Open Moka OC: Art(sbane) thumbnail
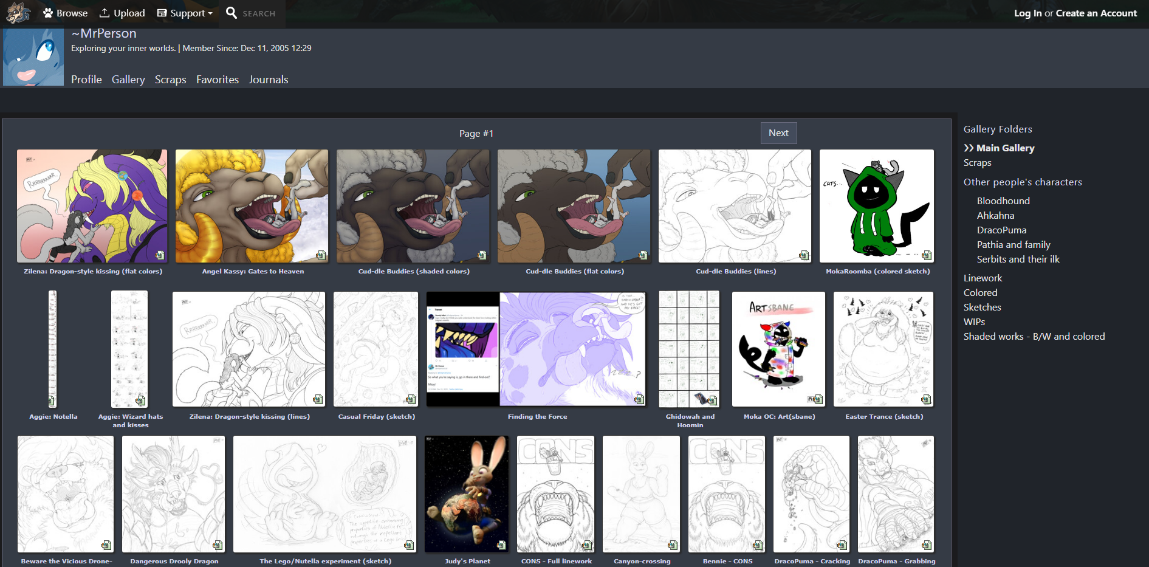The image size is (1149, 567). [778, 349]
